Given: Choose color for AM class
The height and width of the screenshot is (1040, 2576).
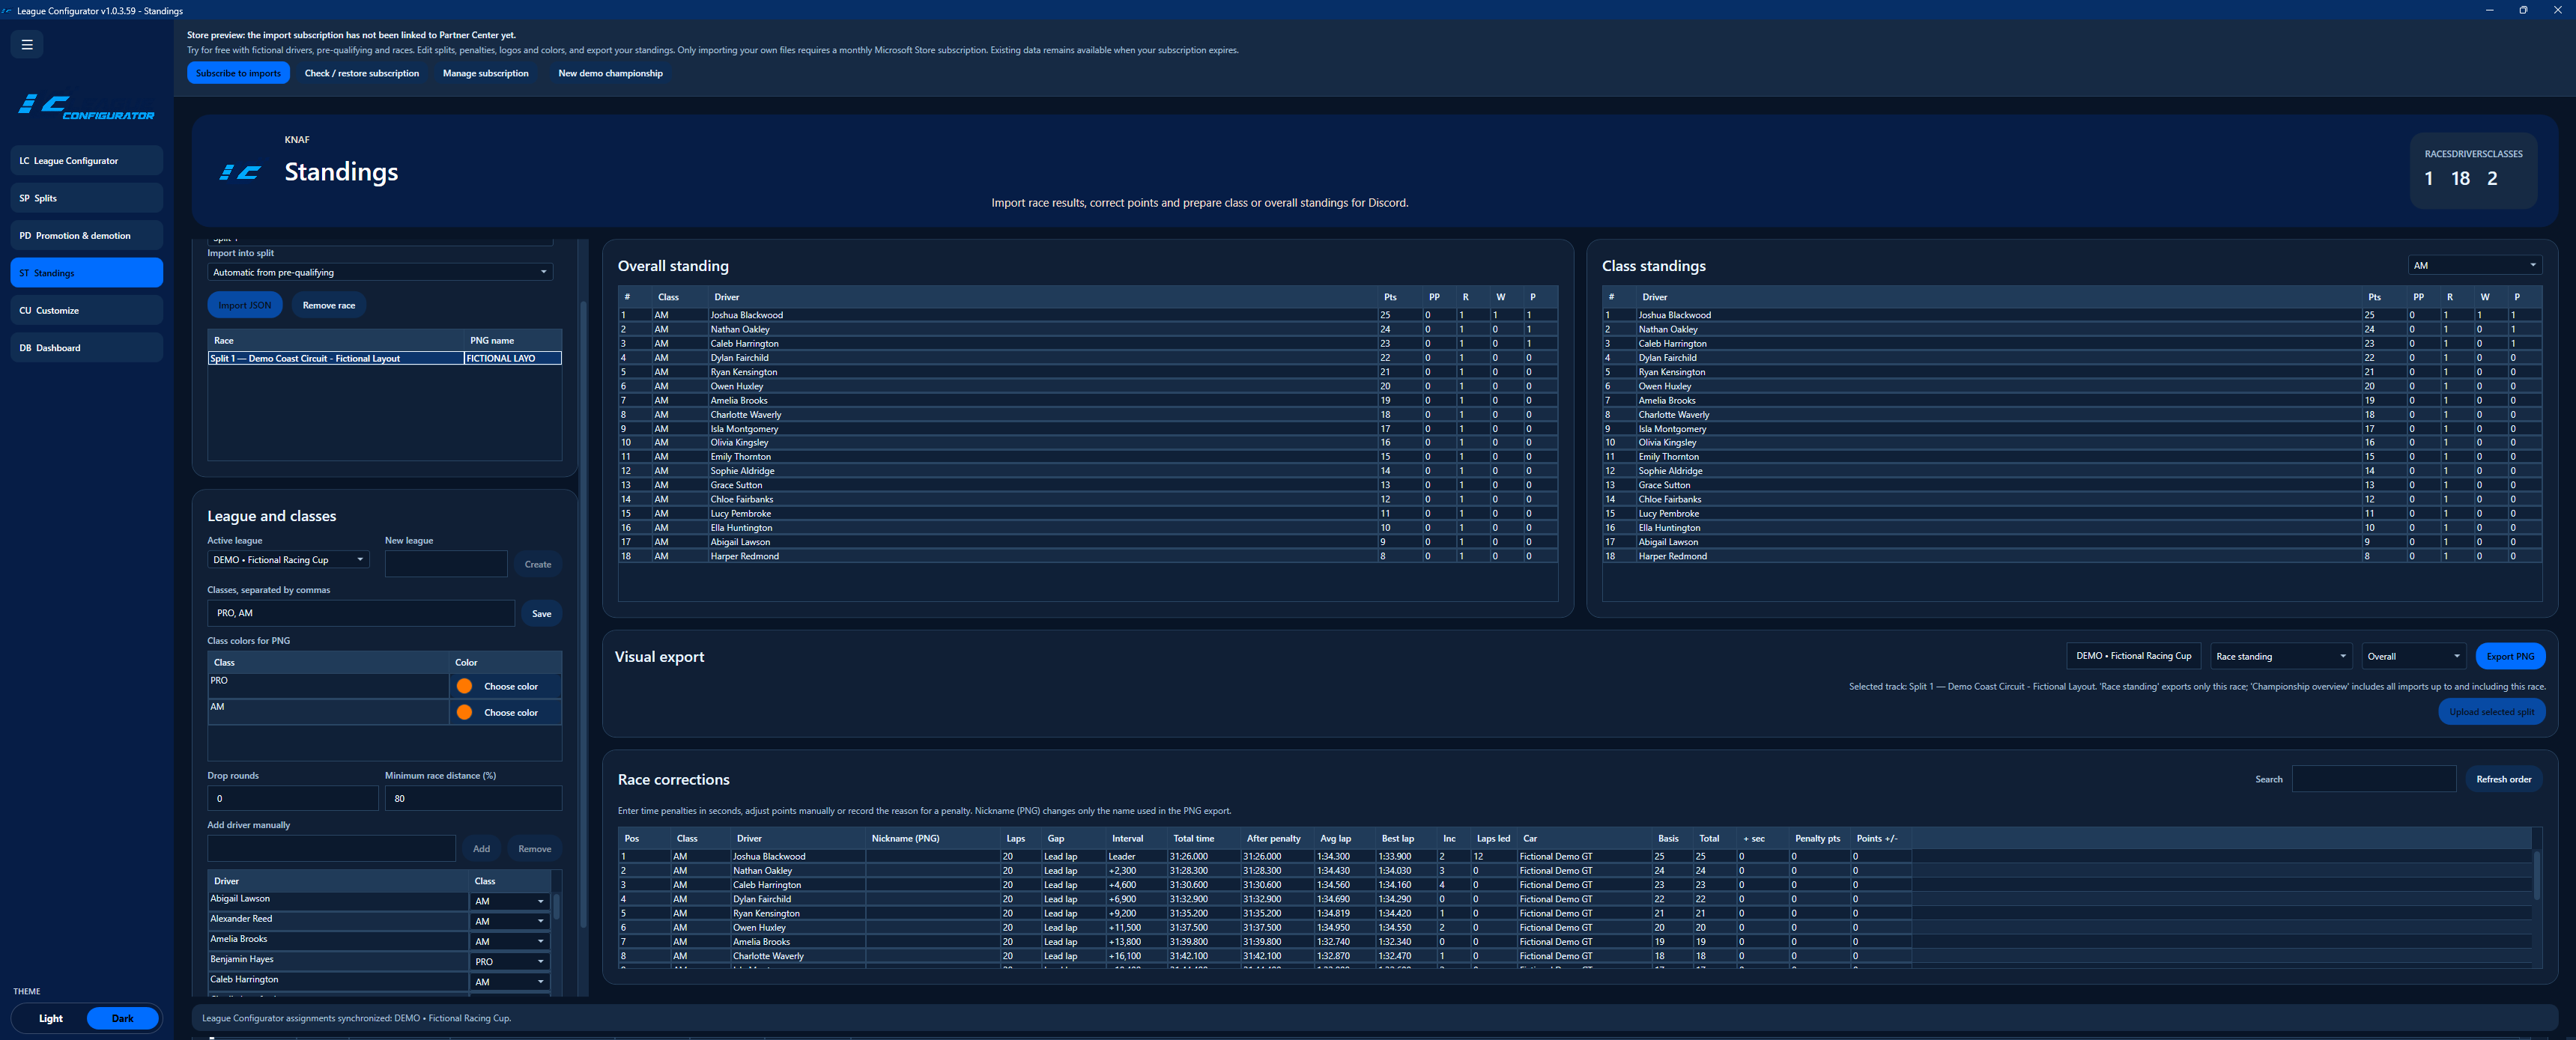Looking at the screenshot, I should click(511, 712).
